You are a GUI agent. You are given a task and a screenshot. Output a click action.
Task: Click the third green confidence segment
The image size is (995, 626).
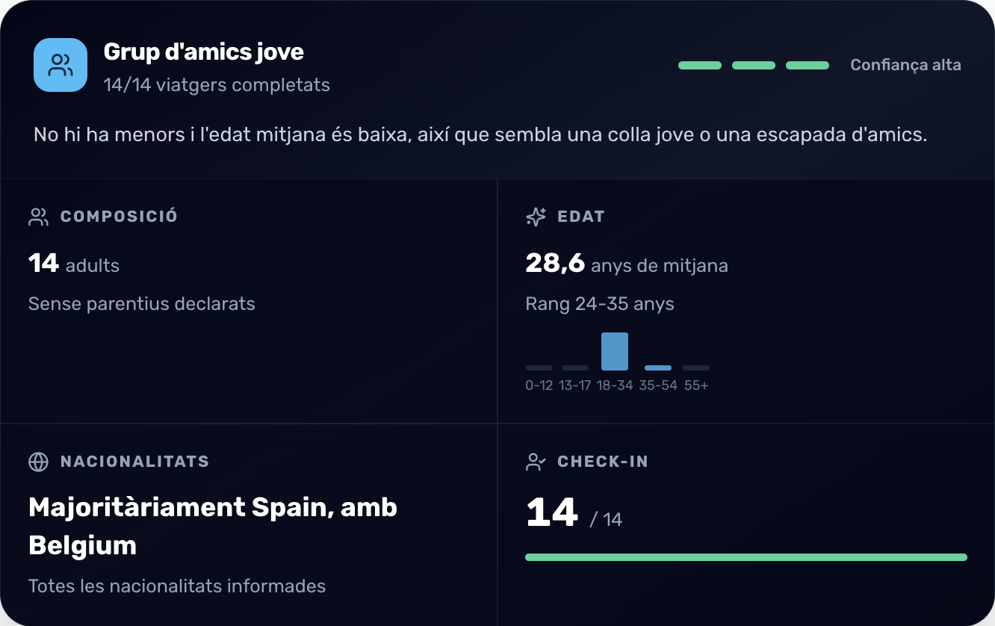808,66
